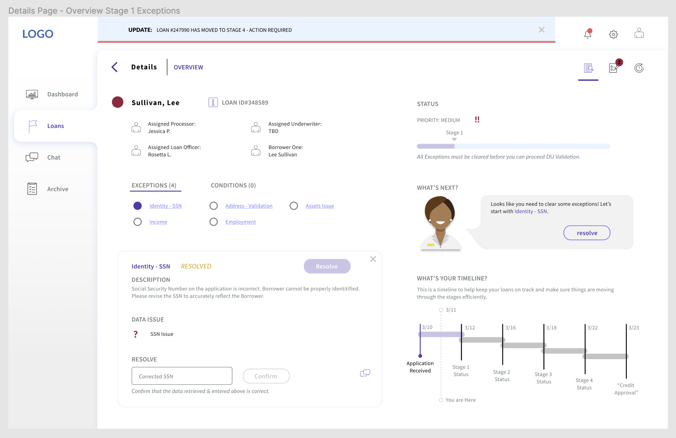
Task: Open settings gear icon
Action: coord(614,34)
